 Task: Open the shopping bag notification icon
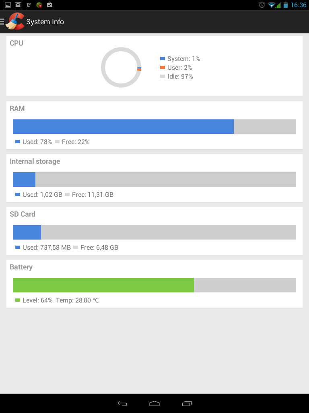[49, 5]
